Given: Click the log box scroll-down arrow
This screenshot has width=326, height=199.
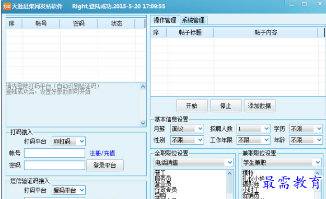Looking at the screenshot, I should (x=143, y=123).
